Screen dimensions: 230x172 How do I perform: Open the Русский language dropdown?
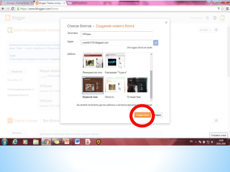click(x=205, y=30)
